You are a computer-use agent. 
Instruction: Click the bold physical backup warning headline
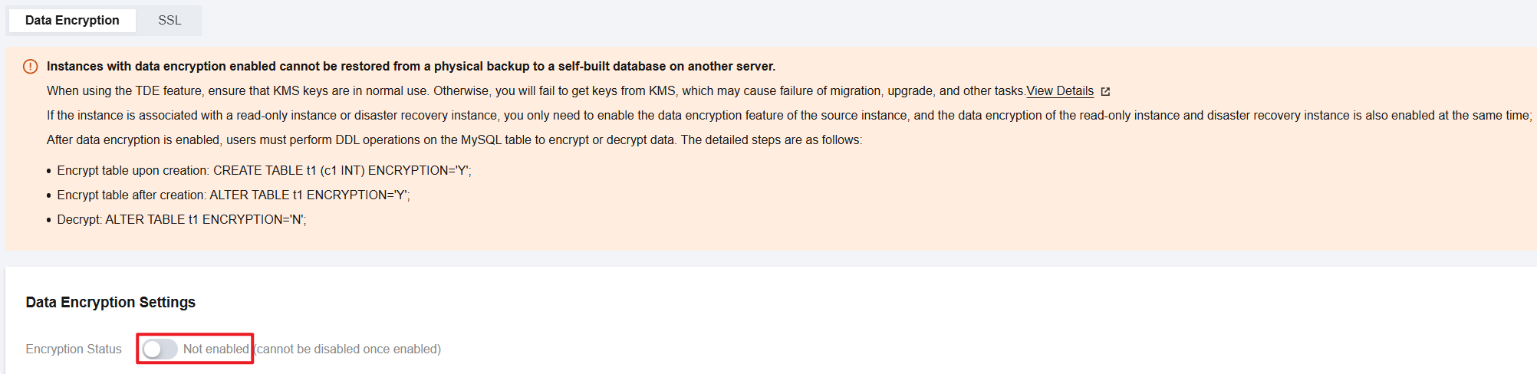410,67
